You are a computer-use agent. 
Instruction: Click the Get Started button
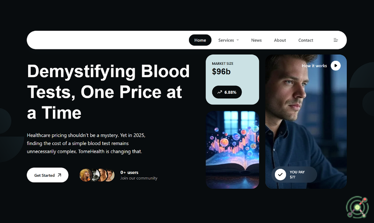48,175
